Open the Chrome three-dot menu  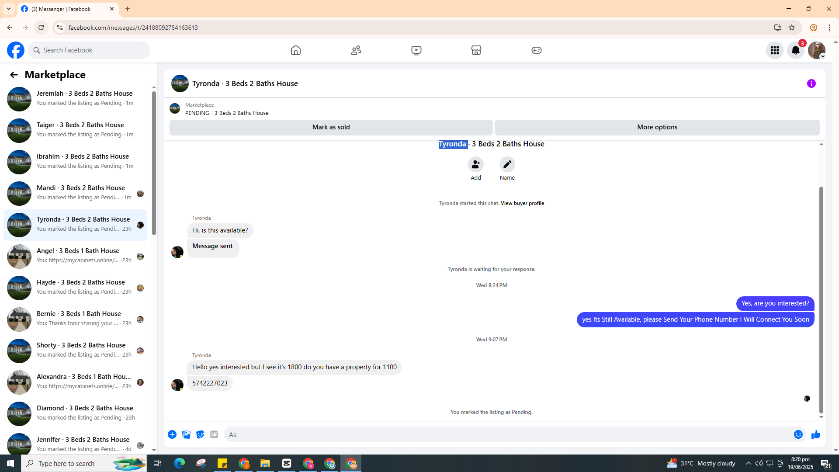pos(829,28)
